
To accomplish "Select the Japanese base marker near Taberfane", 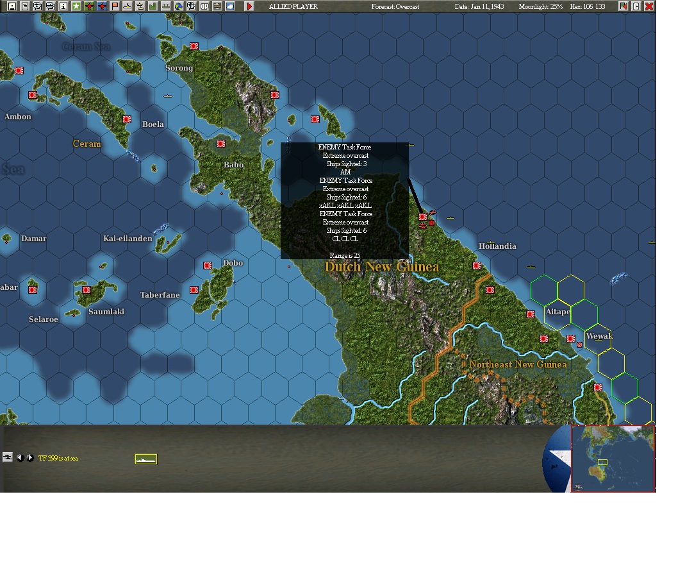I will [x=194, y=290].
